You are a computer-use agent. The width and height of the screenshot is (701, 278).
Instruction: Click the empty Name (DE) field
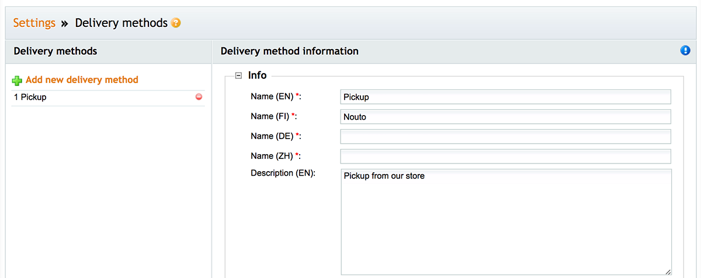pyautogui.click(x=506, y=137)
